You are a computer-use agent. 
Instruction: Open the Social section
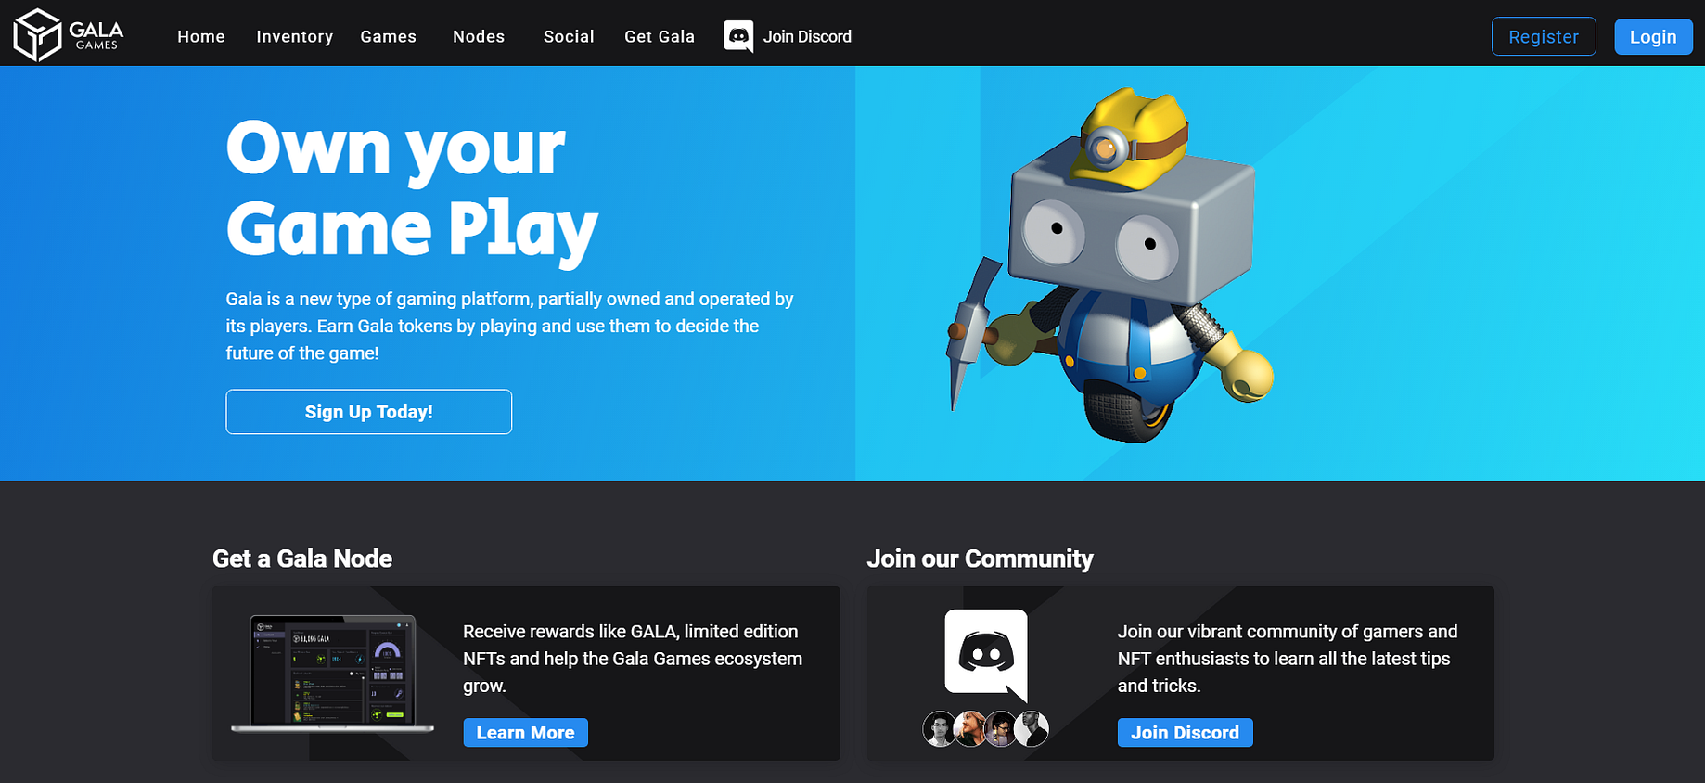pyautogui.click(x=569, y=36)
